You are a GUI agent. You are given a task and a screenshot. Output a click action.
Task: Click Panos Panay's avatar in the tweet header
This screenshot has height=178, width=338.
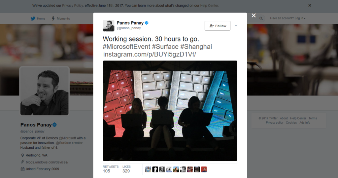[108, 26]
